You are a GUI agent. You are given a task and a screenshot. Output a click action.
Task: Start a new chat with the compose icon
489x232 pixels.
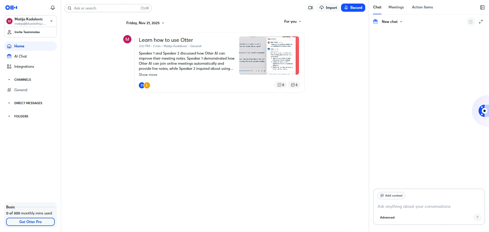[x=471, y=22]
